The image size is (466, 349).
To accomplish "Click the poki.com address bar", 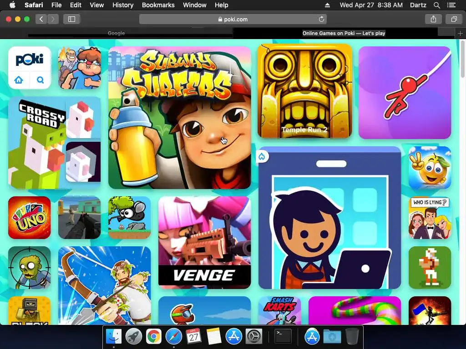I will coord(233,19).
